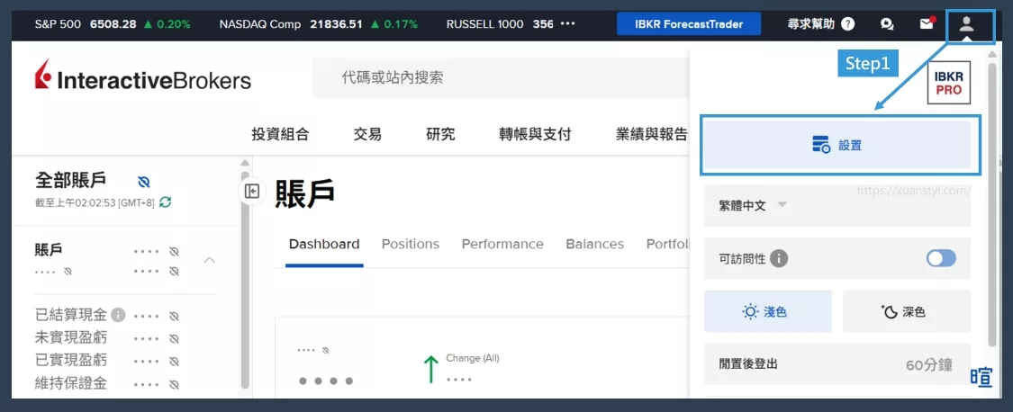
Task: Click the IBKR PRO badge
Action: coord(948,83)
